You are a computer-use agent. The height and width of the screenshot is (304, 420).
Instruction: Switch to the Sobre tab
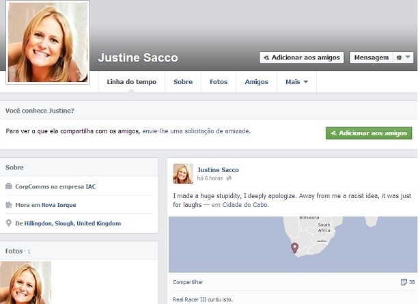point(183,82)
